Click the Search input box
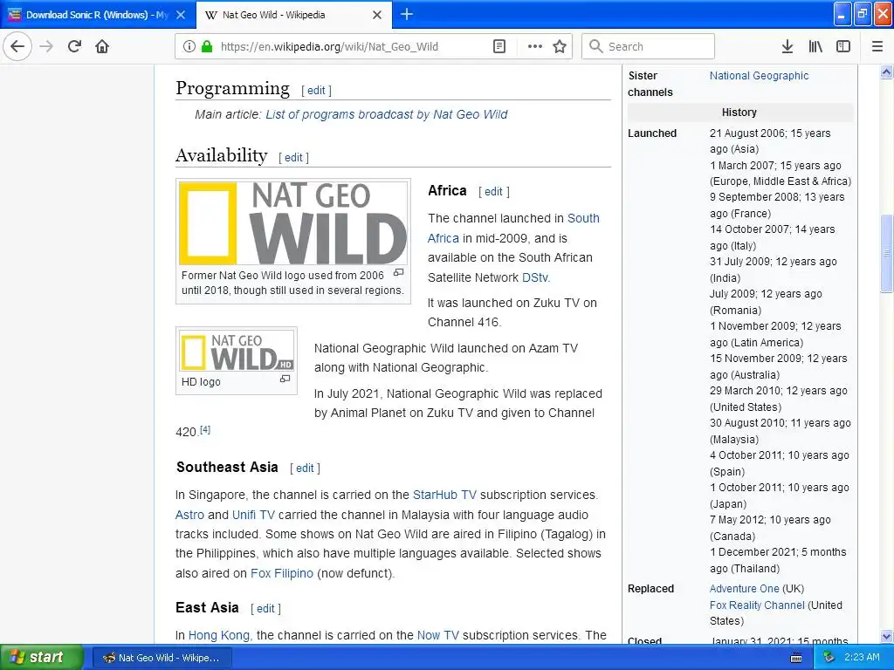 click(x=649, y=46)
